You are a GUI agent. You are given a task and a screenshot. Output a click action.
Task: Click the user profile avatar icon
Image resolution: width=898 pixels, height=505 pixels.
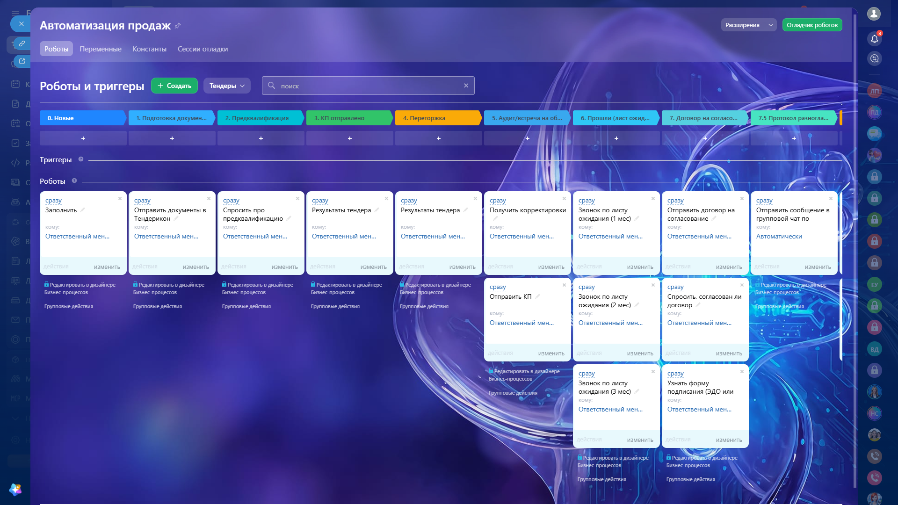pyautogui.click(x=874, y=14)
